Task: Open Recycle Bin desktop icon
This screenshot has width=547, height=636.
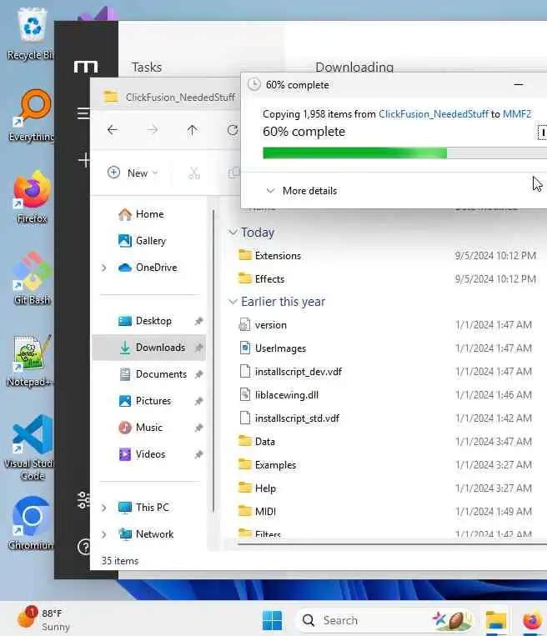Action: tap(31, 35)
